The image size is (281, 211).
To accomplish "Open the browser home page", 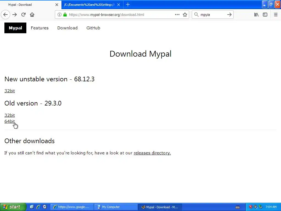I will (32, 15).
